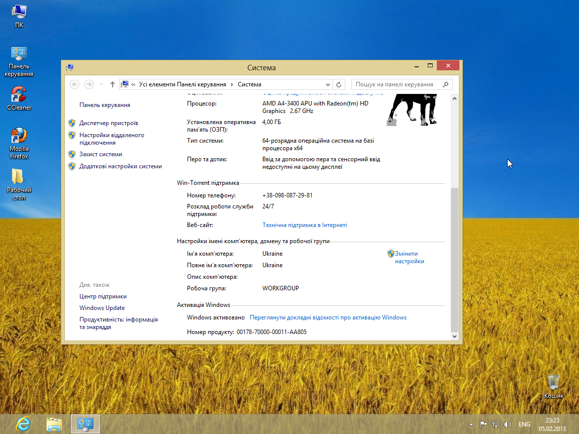Open the Панель керування home link

tap(105, 105)
